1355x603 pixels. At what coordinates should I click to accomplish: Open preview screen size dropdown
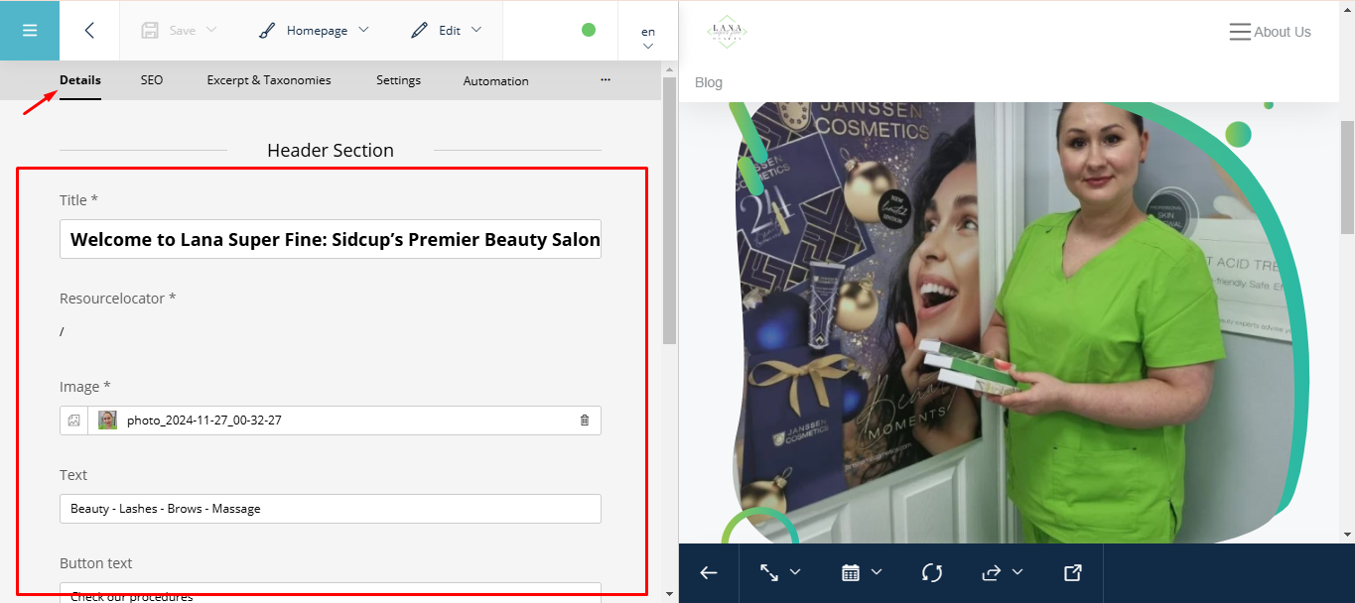pyautogui.click(x=780, y=572)
